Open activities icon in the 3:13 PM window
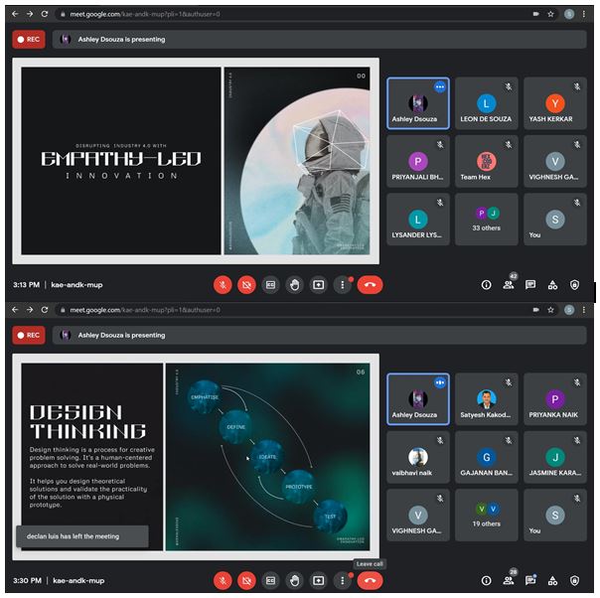This screenshot has height=598, width=600. click(552, 285)
